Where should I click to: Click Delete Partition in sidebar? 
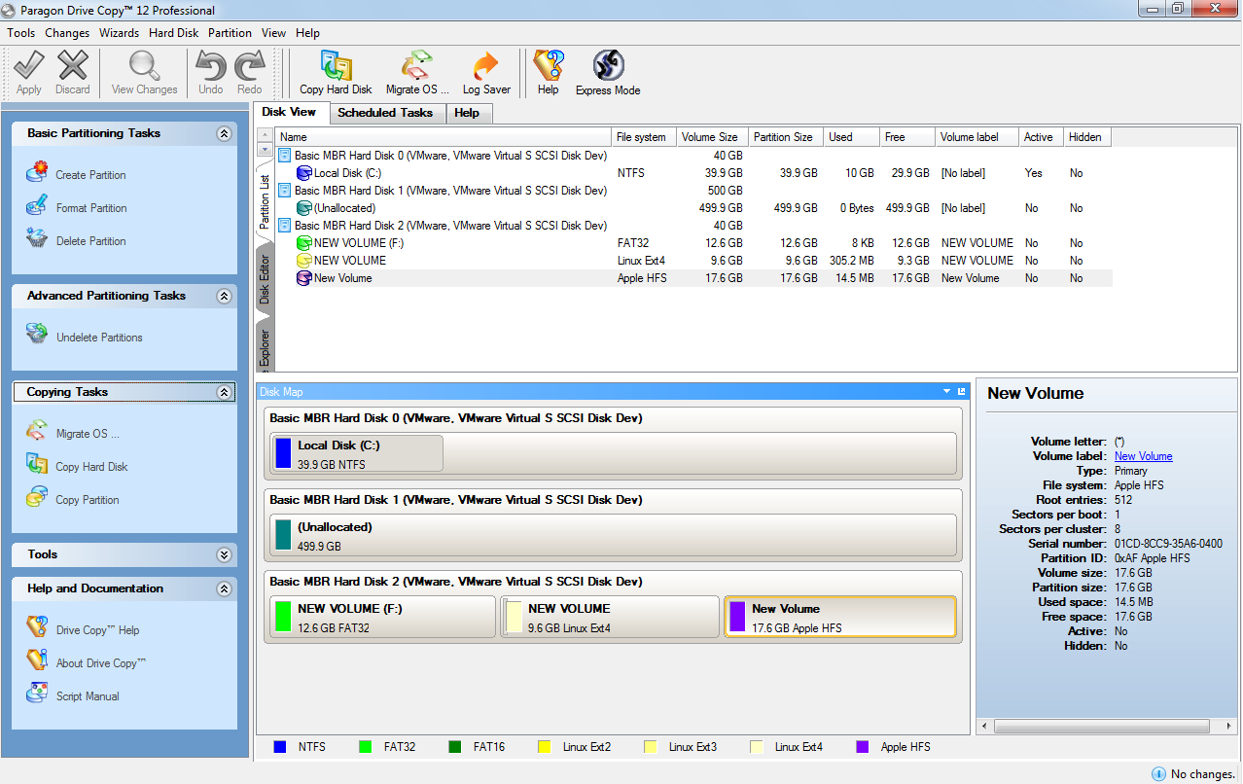pyautogui.click(x=90, y=241)
